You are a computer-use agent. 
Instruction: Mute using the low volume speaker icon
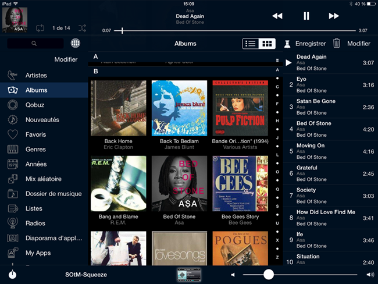(233, 275)
